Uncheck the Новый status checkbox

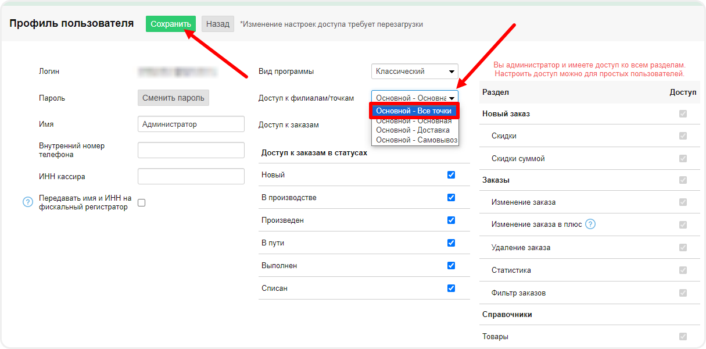tap(451, 175)
